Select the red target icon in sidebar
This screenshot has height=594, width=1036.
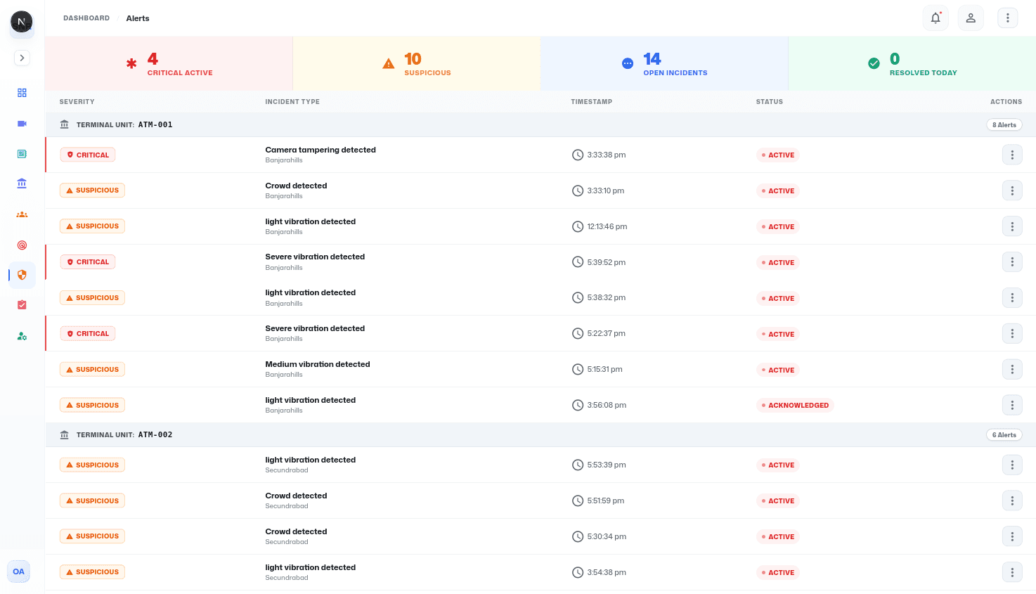tap(22, 245)
